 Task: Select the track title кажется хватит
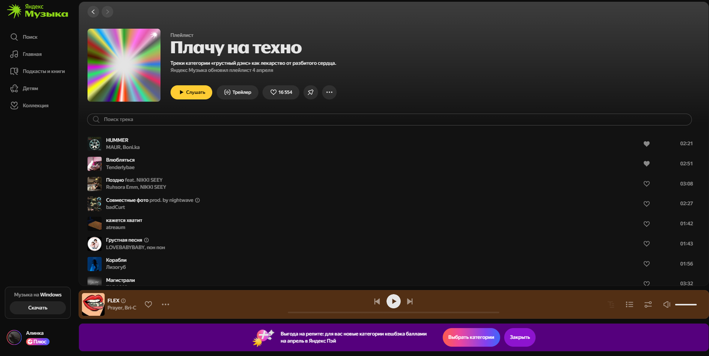124,220
